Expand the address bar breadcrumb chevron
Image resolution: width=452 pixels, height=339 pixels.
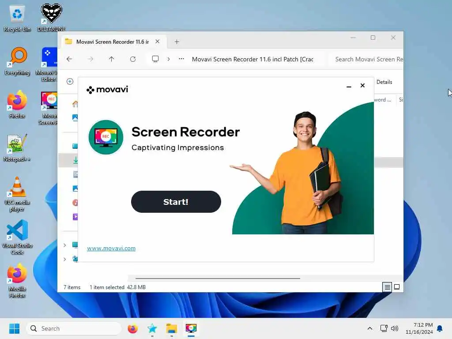click(169, 59)
